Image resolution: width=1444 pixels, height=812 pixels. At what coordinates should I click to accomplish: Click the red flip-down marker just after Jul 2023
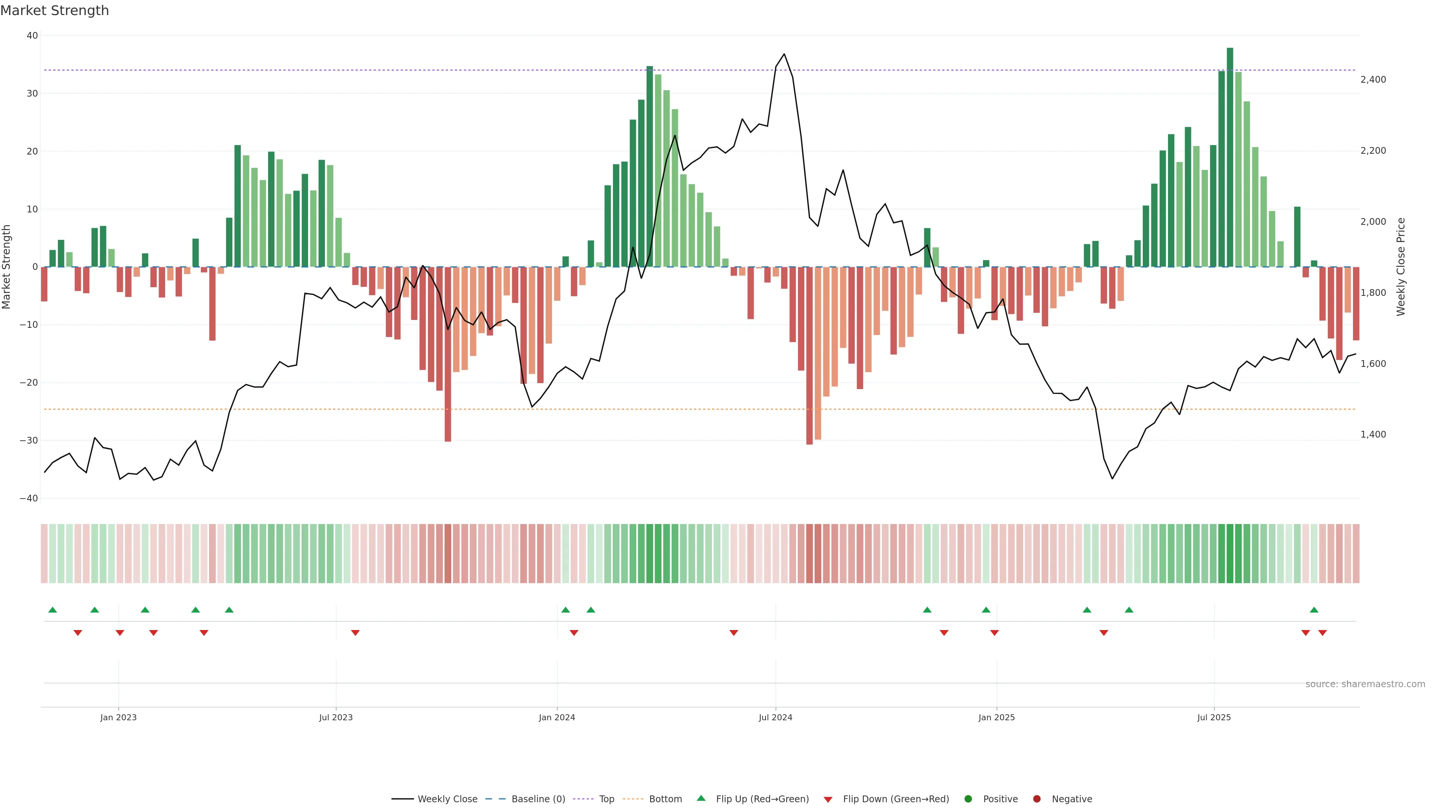[x=355, y=633]
